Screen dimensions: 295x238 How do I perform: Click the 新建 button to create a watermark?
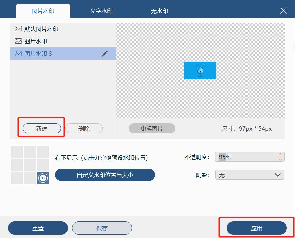(x=41, y=128)
